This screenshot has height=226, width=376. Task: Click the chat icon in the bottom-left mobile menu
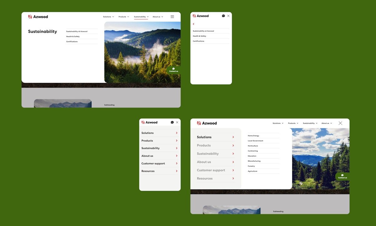(172, 123)
